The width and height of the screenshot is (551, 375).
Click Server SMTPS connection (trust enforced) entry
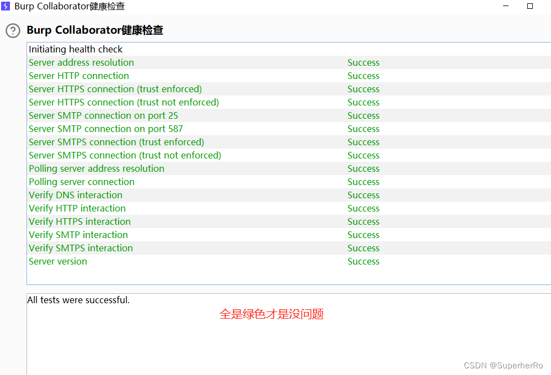[x=116, y=142]
